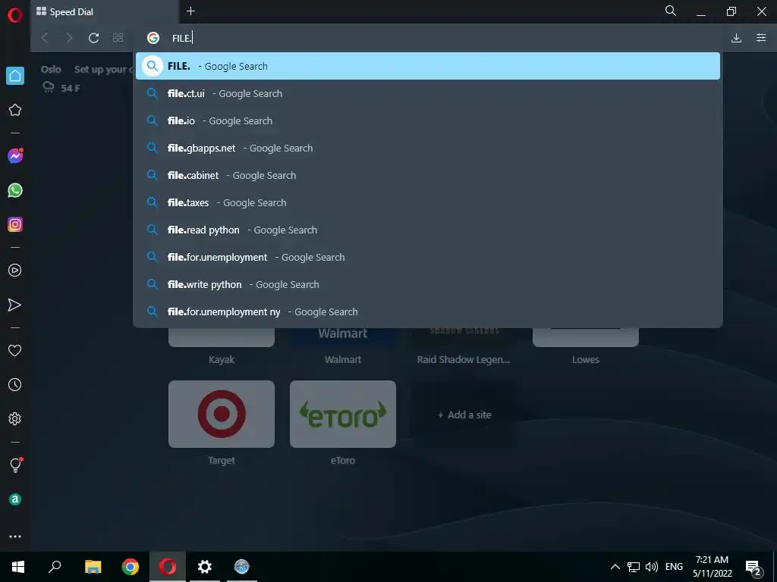This screenshot has height=582, width=777.
Task: Click the Forward navigation arrow
Action: coord(69,38)
